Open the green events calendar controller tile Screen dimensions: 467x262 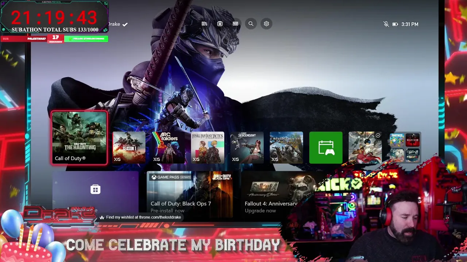(326, 147)
